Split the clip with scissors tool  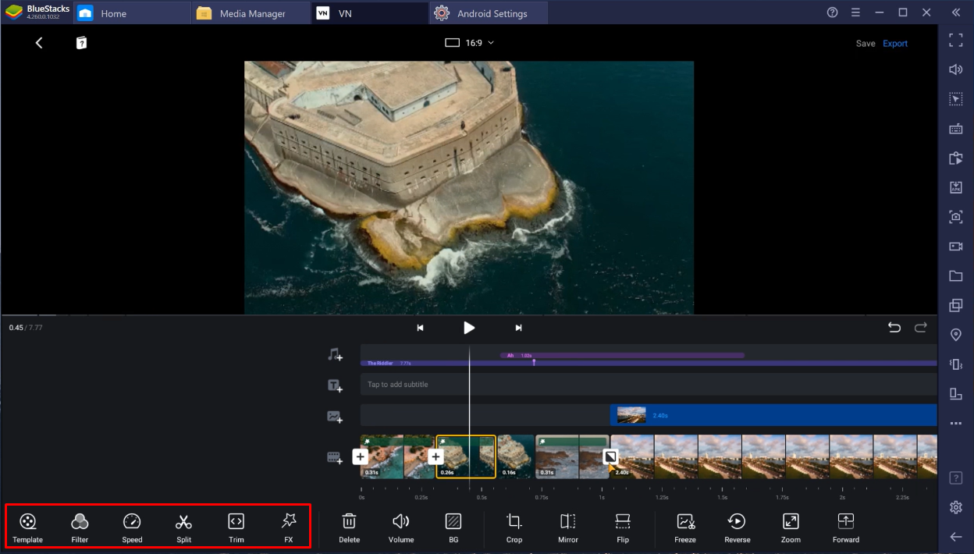coord(183,527)
